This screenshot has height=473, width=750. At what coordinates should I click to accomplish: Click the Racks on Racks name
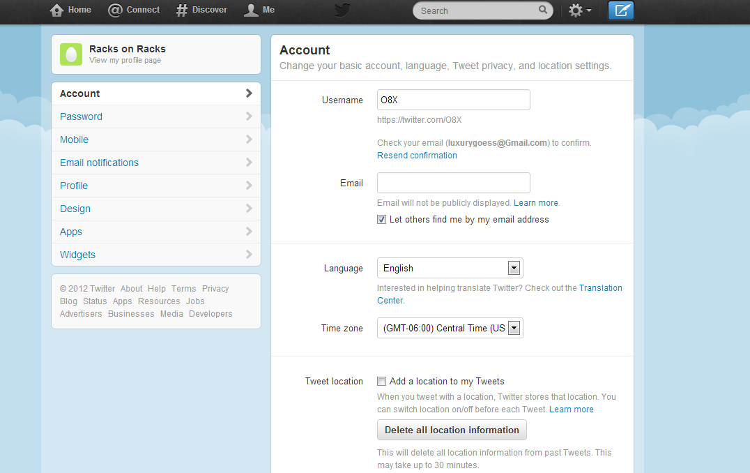point(128,49)
